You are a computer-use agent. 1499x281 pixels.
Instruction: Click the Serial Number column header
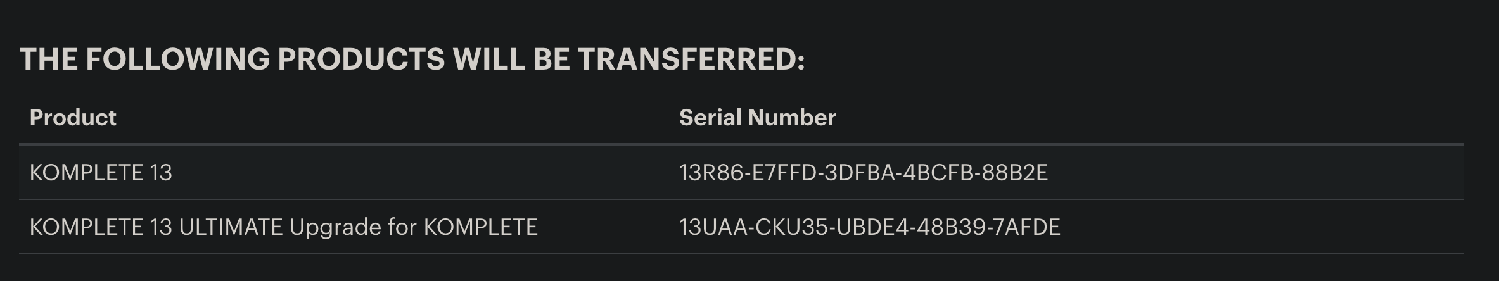[x=757, y=118]
